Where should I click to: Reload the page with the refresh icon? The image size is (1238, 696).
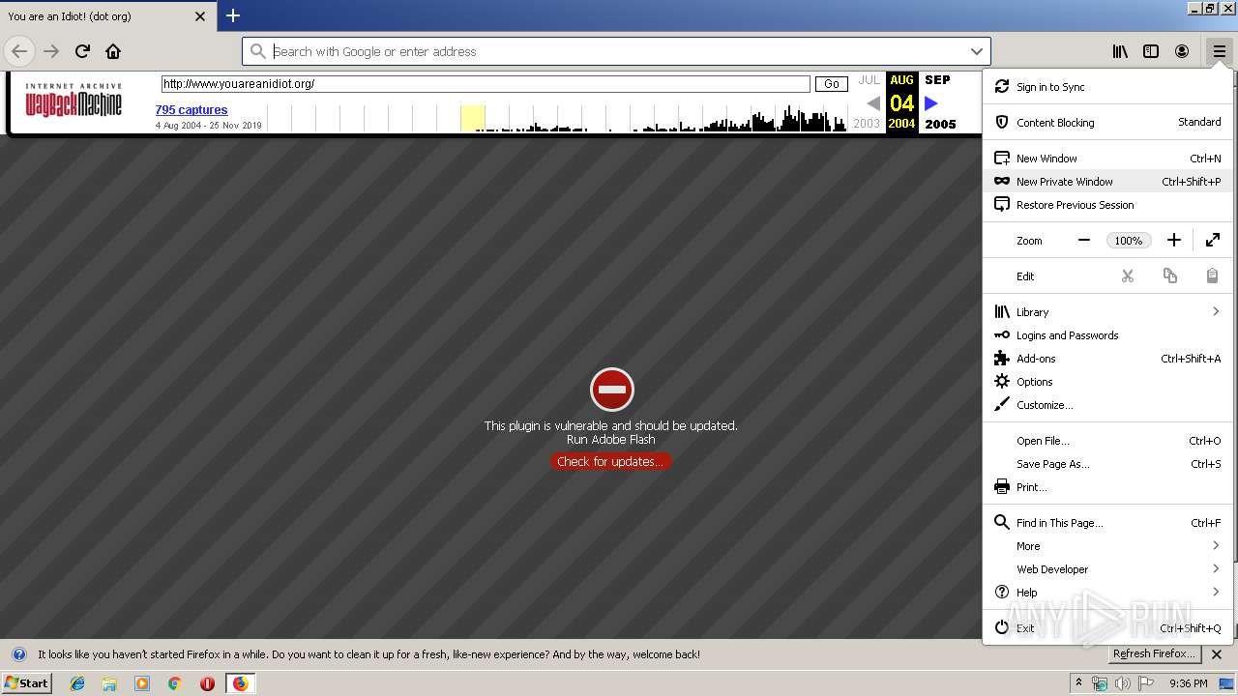(82, 51)
